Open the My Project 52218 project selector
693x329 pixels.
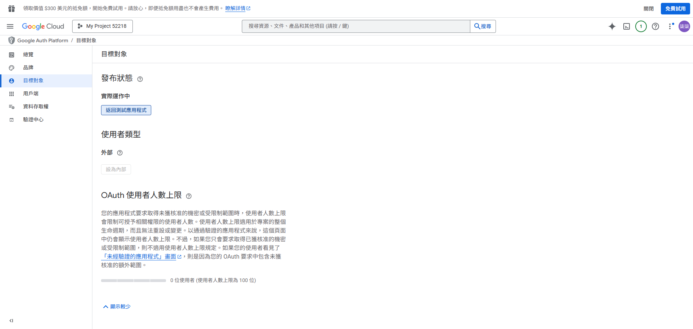tap(102, 26)
